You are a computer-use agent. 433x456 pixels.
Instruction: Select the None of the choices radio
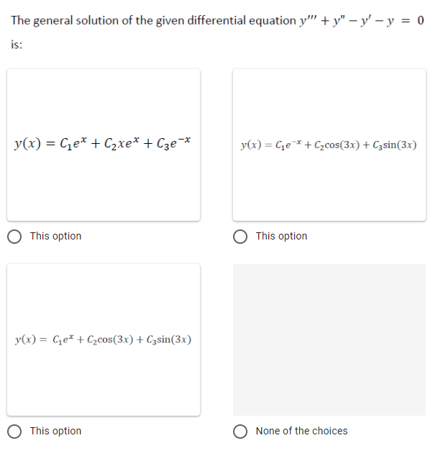tap(240, 432)
